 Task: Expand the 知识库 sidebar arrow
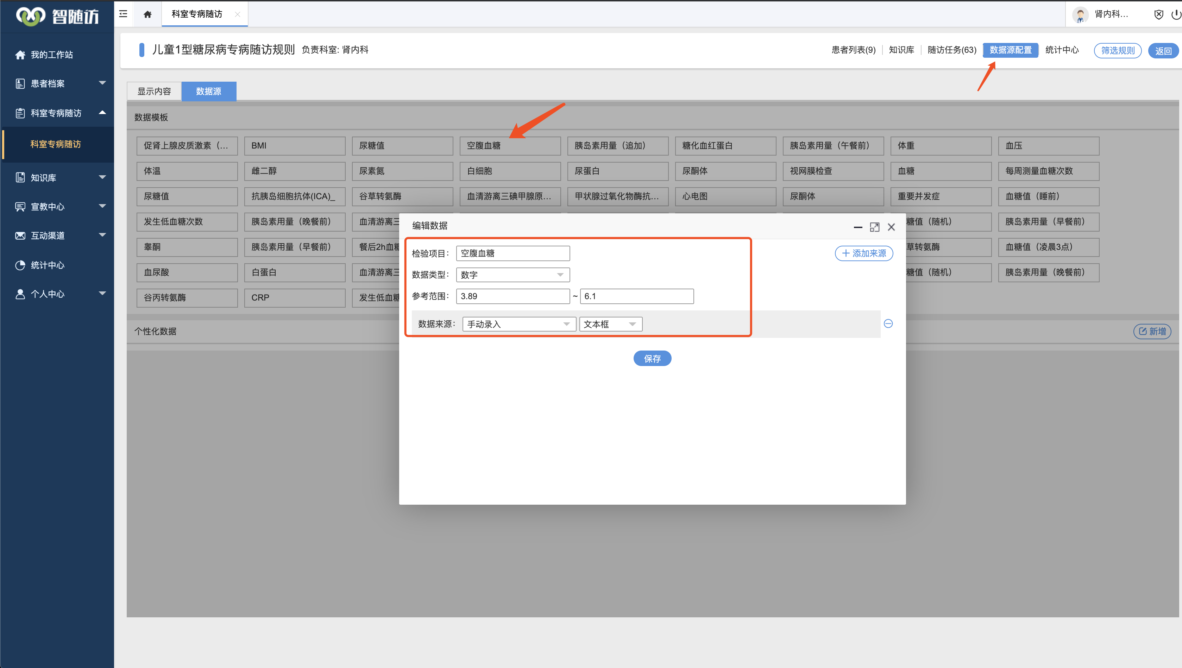coord(102,177)
